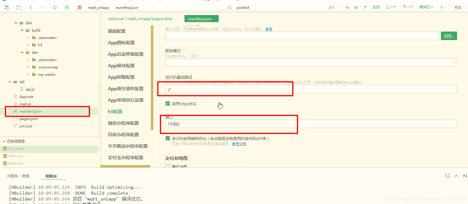Viewport: 468px width, 204px height.
Task: Click the 运行的基础路径 input field
Action: (x=311, y=89)
